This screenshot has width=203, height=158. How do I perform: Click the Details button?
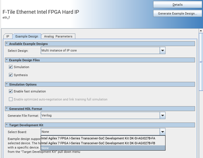click(177, 5)
